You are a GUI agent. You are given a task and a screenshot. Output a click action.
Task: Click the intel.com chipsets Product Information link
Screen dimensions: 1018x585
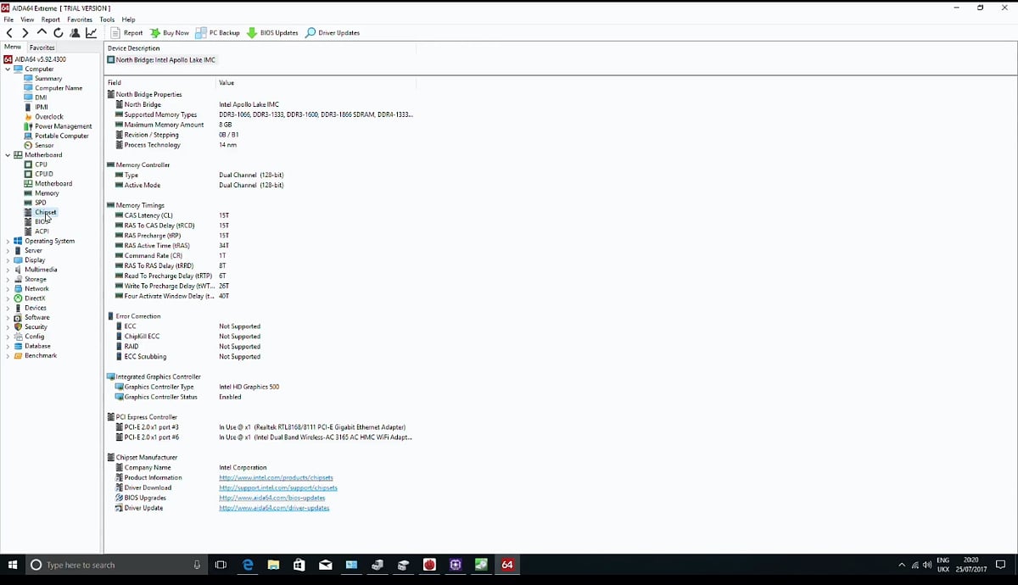pyautogui.click(x=276, y=477)
